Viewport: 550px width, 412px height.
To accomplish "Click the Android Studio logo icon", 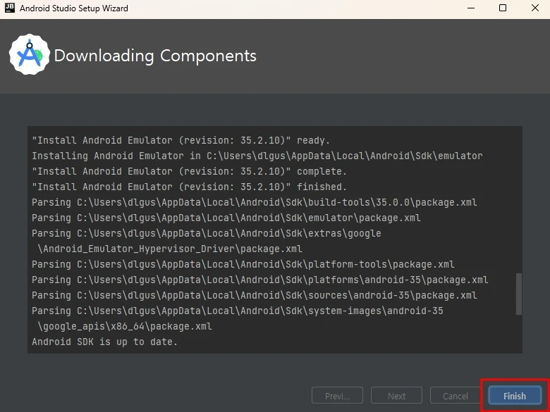I will (30, 55).
